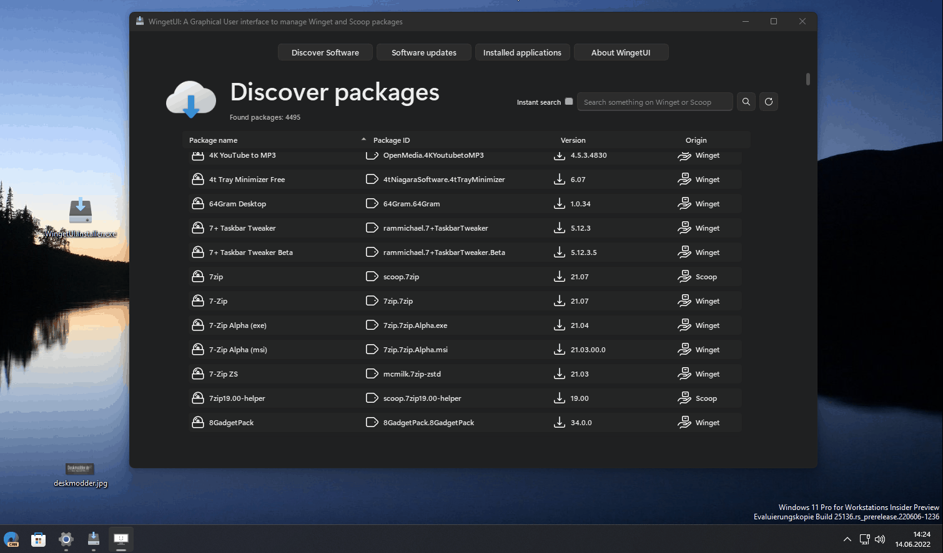Click the package icon beside 64Gram Desktop

pyautogui.click(x=198, y=204)
